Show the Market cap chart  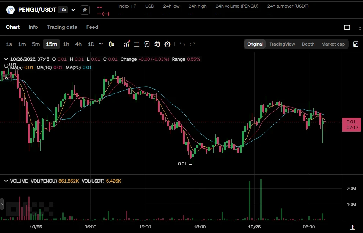pyautogui.click(x=333, y=44)
